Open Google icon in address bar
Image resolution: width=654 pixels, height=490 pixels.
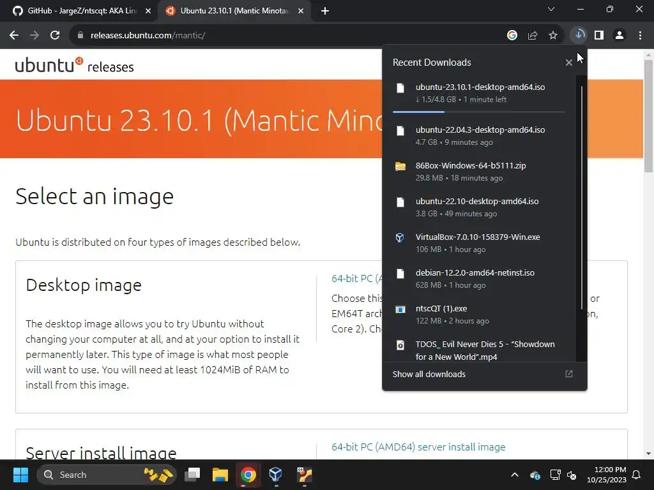coord(512,36)
